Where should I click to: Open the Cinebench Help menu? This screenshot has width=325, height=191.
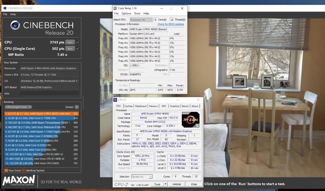[x=13, y=14]
